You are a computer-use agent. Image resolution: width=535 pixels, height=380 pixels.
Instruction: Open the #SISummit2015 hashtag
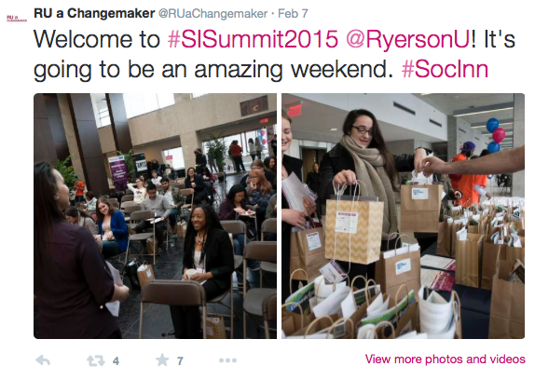pyautogui.click(x=253, y=39)
